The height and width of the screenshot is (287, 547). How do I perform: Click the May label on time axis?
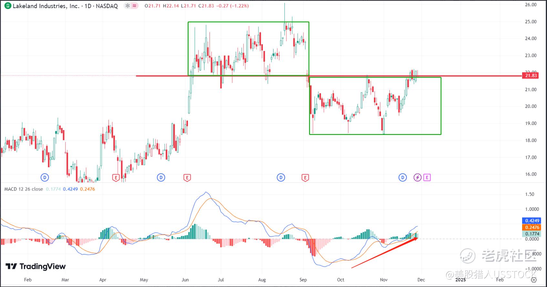click(144, 280)
